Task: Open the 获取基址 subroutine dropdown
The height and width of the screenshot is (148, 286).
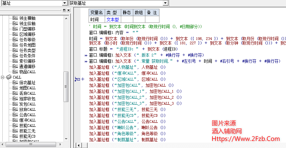Action: coord(165,3)
